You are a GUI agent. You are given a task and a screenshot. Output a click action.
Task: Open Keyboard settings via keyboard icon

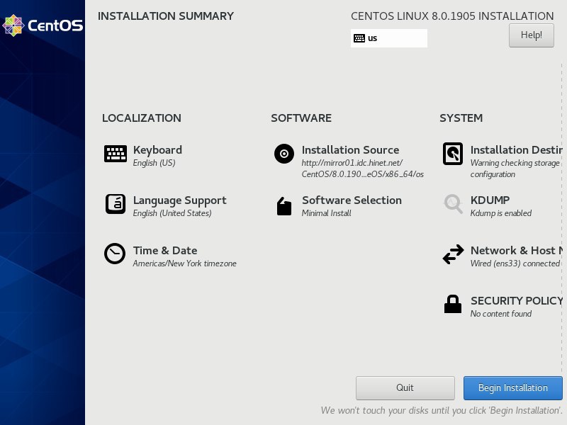(x=116, y=154)
